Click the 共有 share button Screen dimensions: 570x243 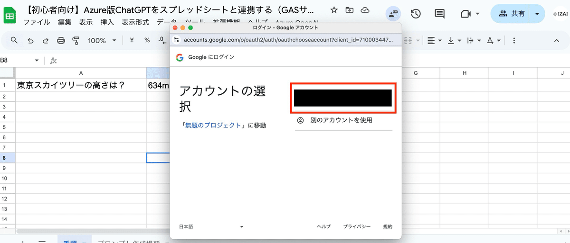511,14
